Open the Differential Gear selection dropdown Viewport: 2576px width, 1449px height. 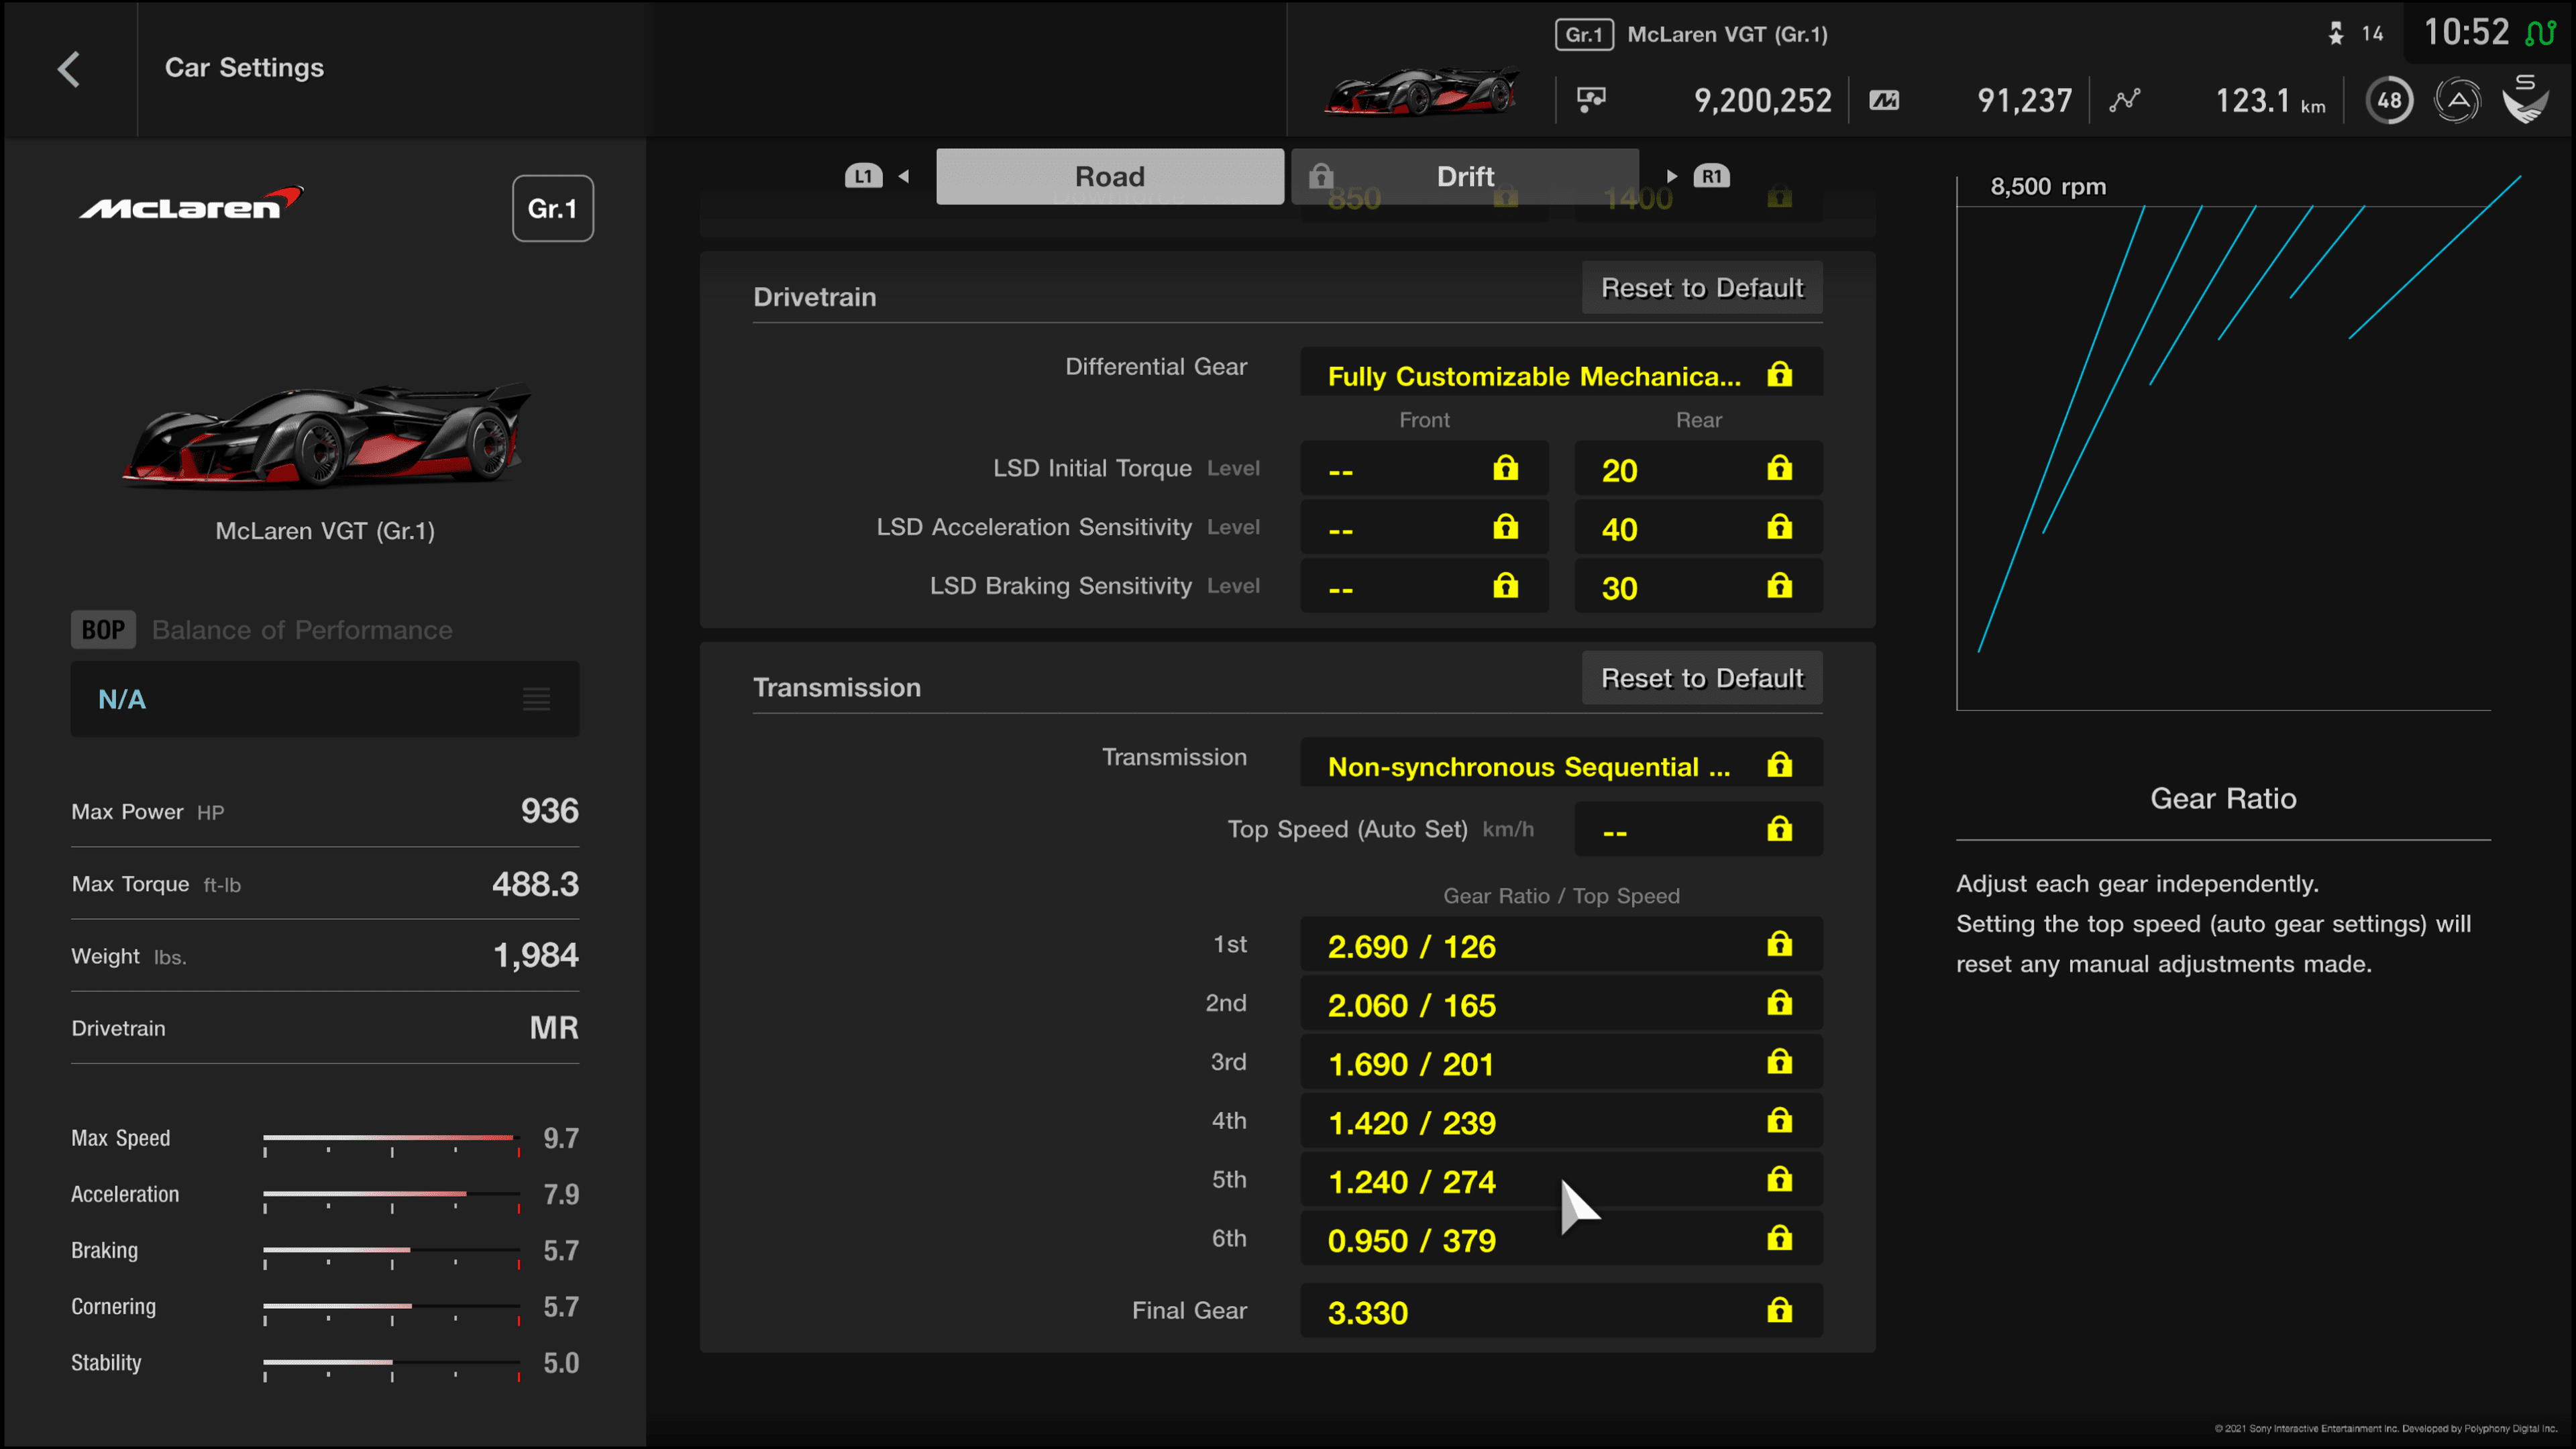pyautogui.click(x=1561, y=372)
